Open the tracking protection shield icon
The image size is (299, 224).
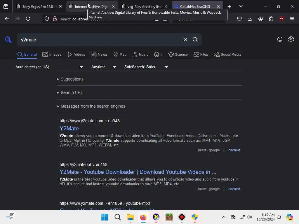tap(47, 19)
